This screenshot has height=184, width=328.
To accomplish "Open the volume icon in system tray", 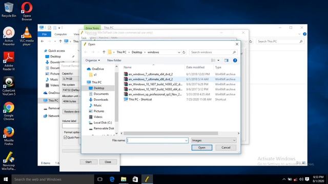I will [301, 179].
